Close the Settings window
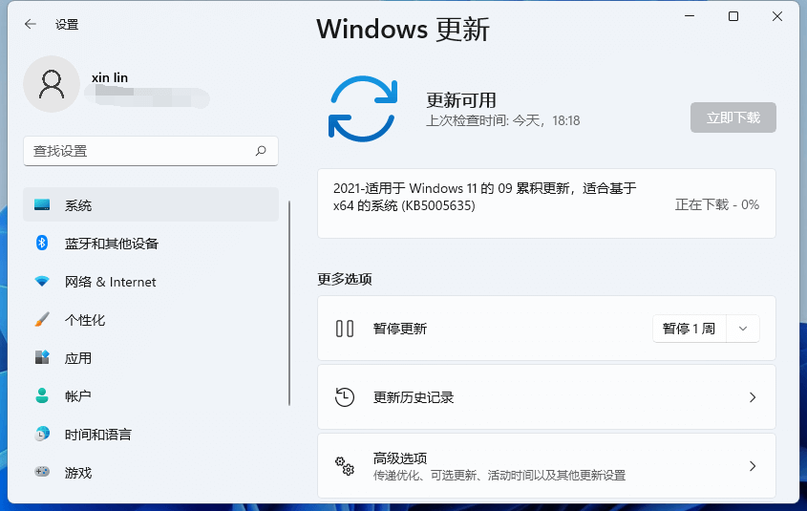807x511 pixels. pos(777,16)
